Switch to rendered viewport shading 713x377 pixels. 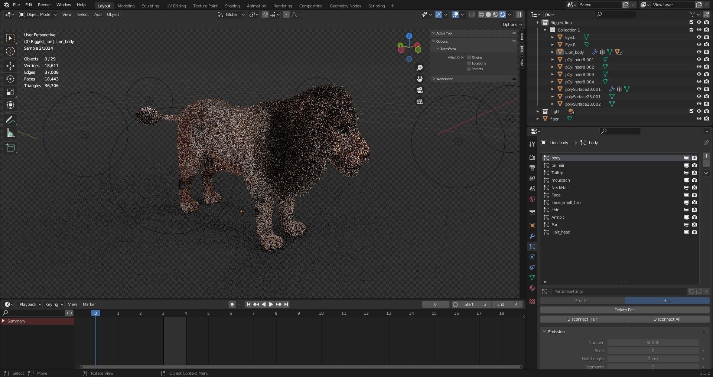[502, 14]
